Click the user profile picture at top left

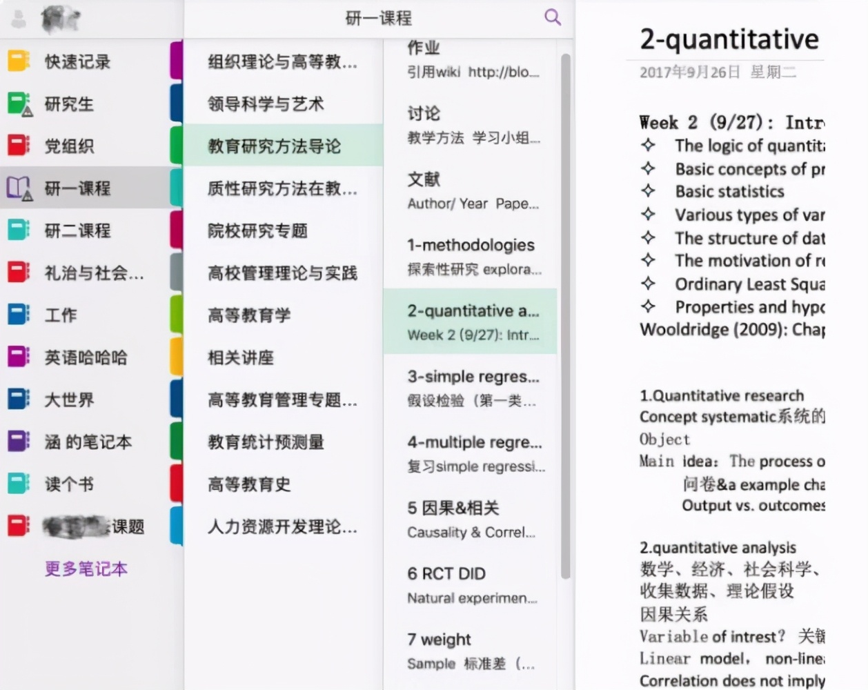tap(59, 17)
